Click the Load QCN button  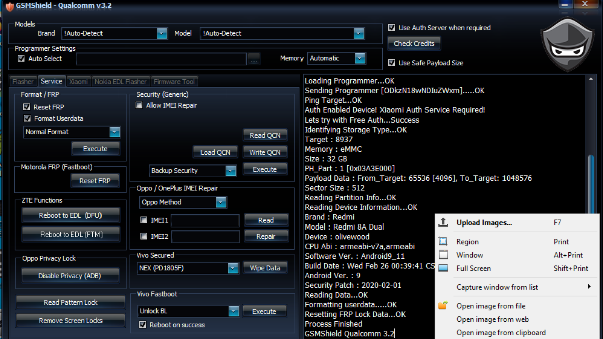tap(215, 152)
